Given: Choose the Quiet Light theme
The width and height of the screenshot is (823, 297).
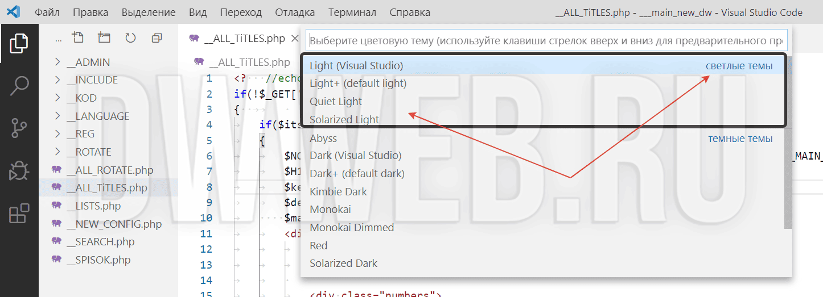Looking at the screenshot, I should [x=543, y=102].
